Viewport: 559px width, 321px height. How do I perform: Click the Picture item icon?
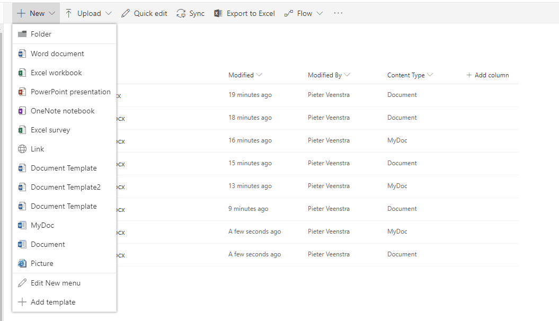coord(22,263)
